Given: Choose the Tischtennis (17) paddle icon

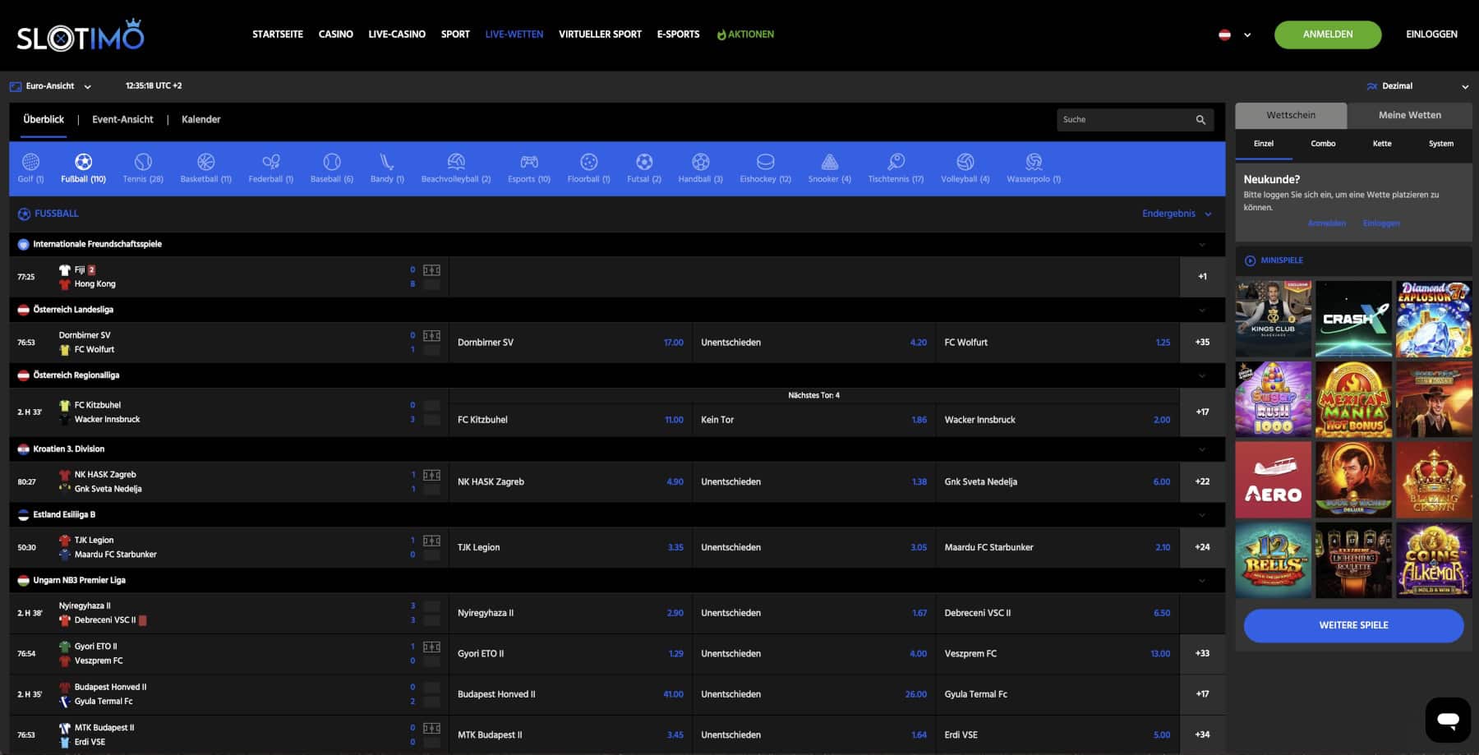Looking at the screenshot, I should (896, 162).
